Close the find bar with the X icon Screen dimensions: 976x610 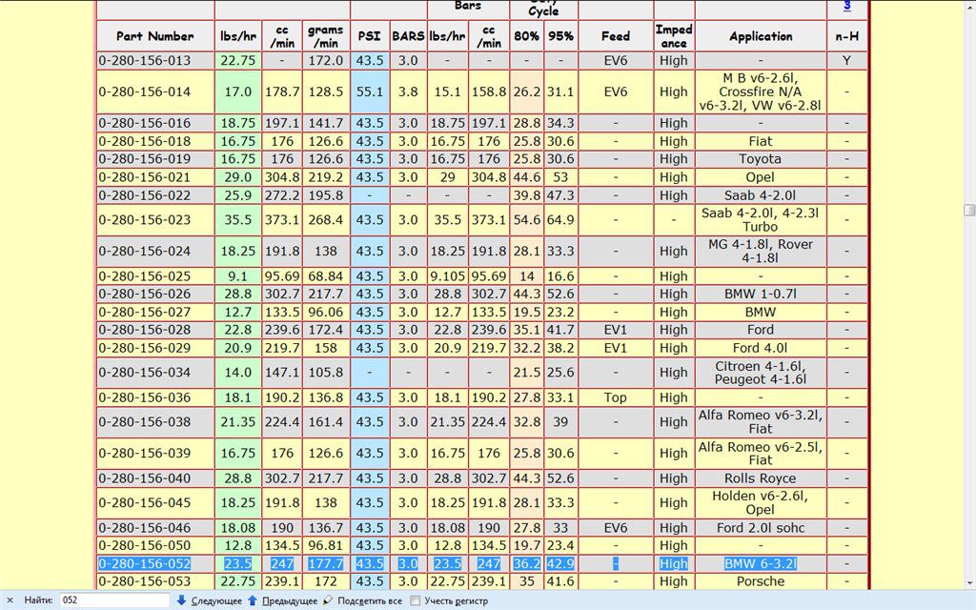point(10,600)
